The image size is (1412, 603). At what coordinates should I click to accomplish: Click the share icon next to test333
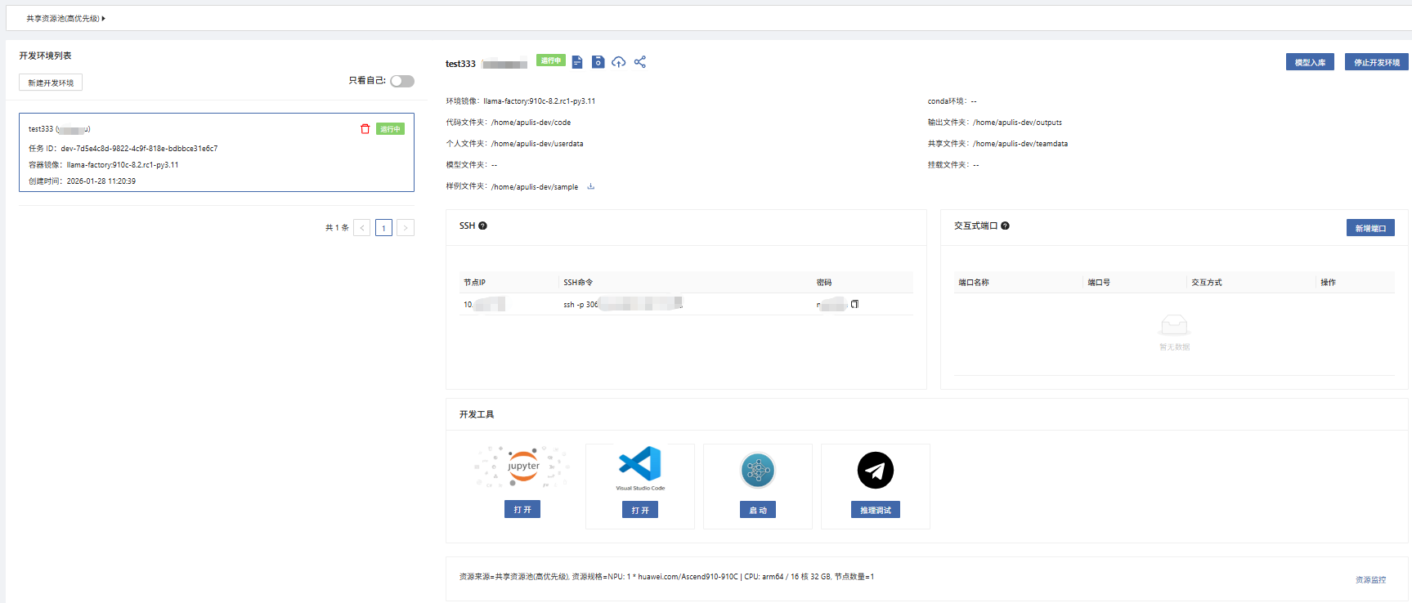(640, 62)
